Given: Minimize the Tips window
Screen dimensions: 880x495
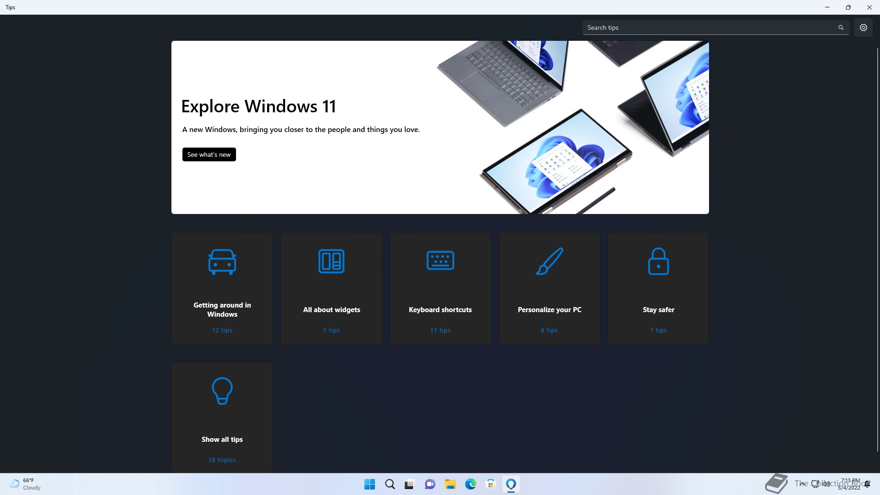Looking at the screenshot, I should pyautogui.click(x=827, y=7).
